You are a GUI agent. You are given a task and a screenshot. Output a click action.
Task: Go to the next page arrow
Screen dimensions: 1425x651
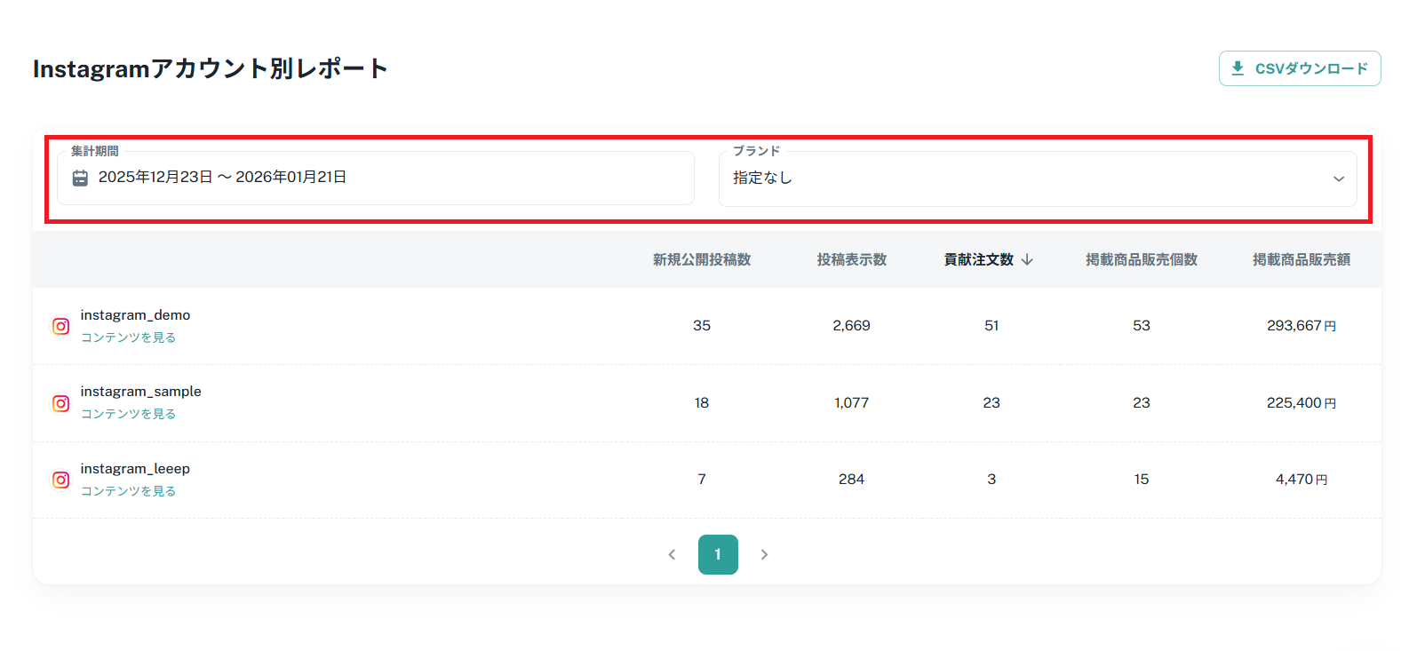pos(764,554)
